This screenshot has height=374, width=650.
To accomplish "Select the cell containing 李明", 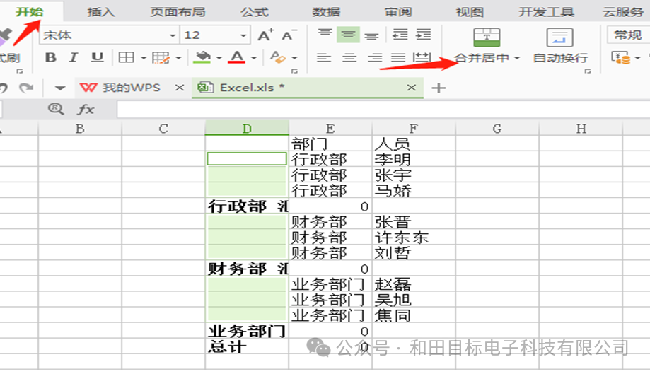I will click(x=414, y=159).
